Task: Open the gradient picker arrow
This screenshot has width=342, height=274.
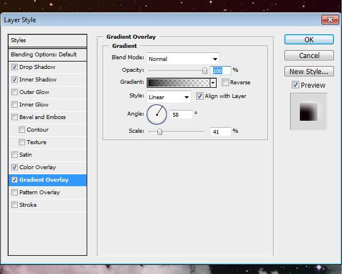Action: [x=213, y=83]
